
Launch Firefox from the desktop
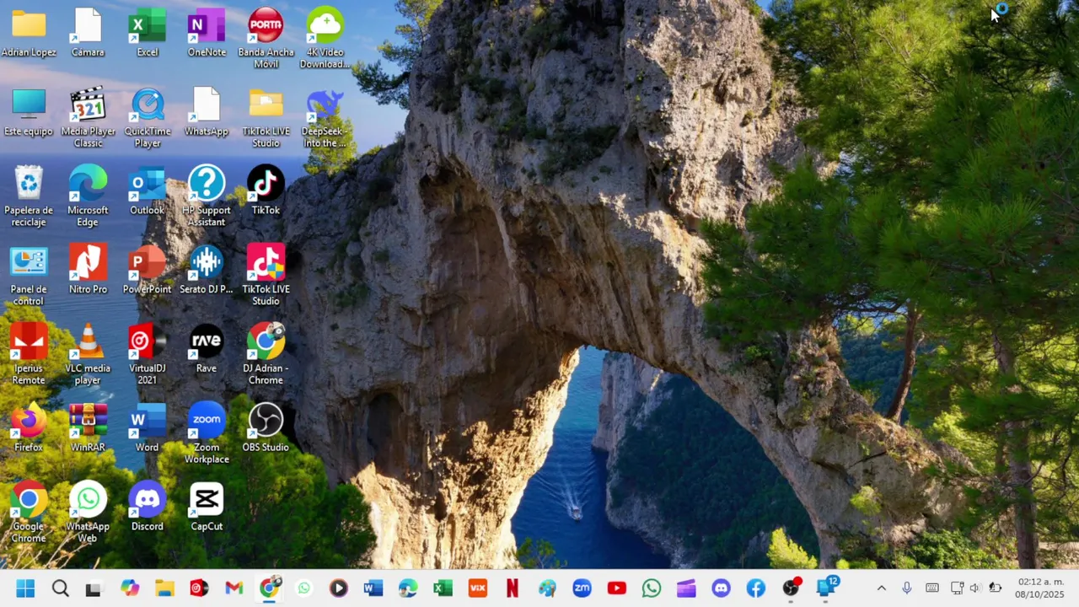click(29, 428)
